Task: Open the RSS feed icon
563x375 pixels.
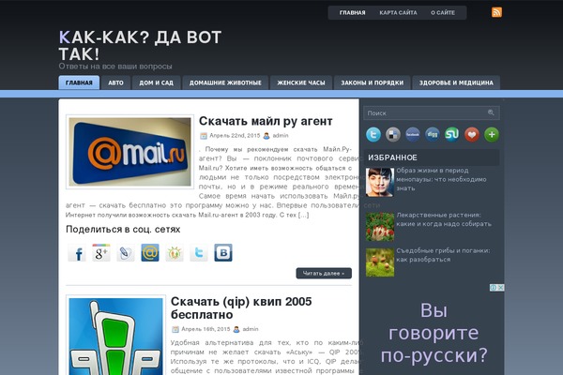Action: point(496,12)
